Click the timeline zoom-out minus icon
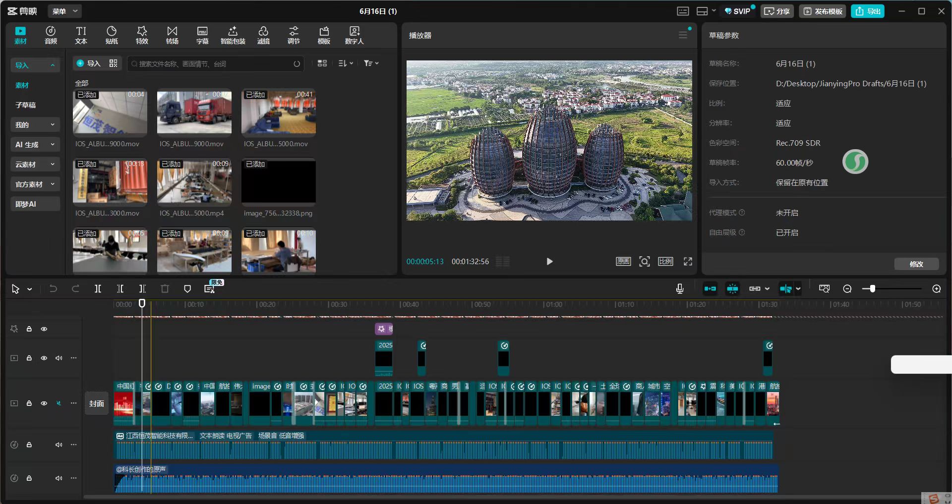 pyautogui.click(x=847, y=289)
